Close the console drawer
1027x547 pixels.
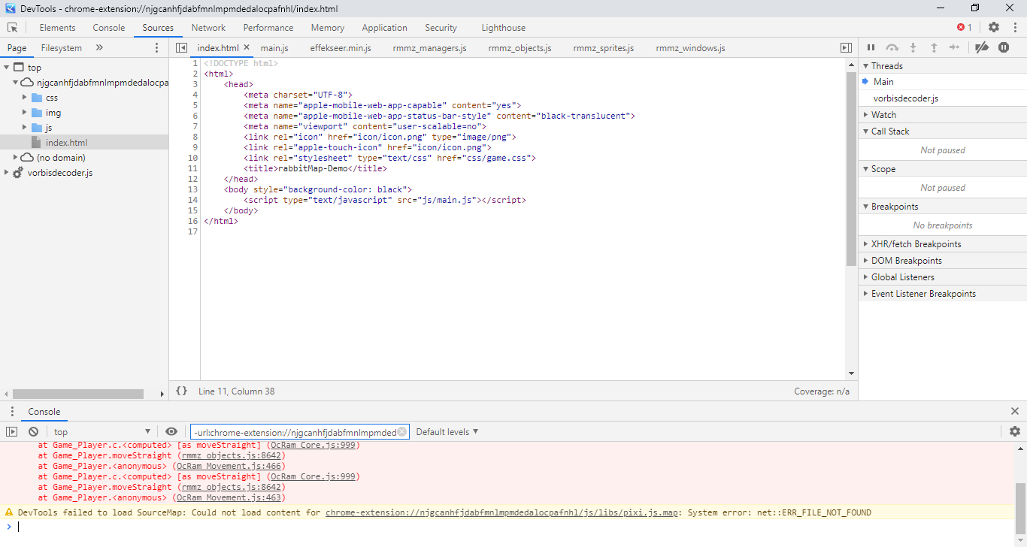click(x=1015, y=411)
